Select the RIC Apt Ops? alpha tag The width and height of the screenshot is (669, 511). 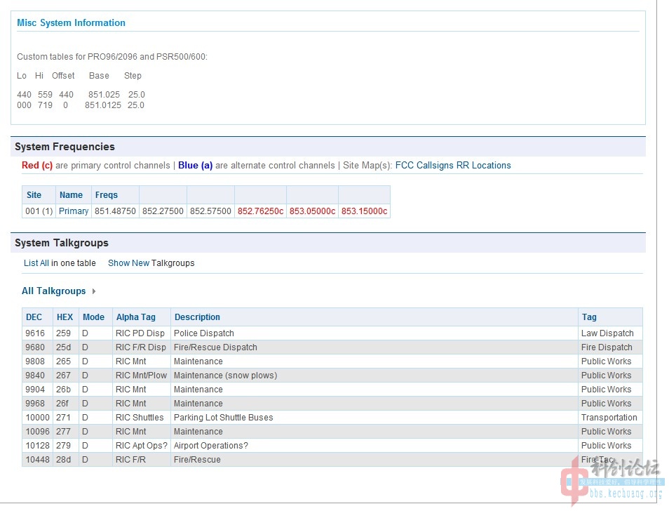tap(142, 446)
